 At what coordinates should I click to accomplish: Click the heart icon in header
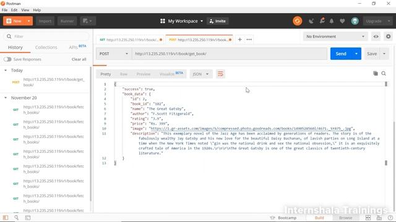342,21
